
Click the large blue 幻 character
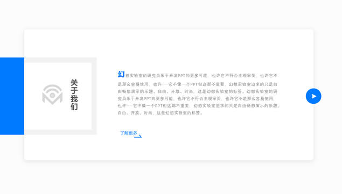(x=121, y=74)
